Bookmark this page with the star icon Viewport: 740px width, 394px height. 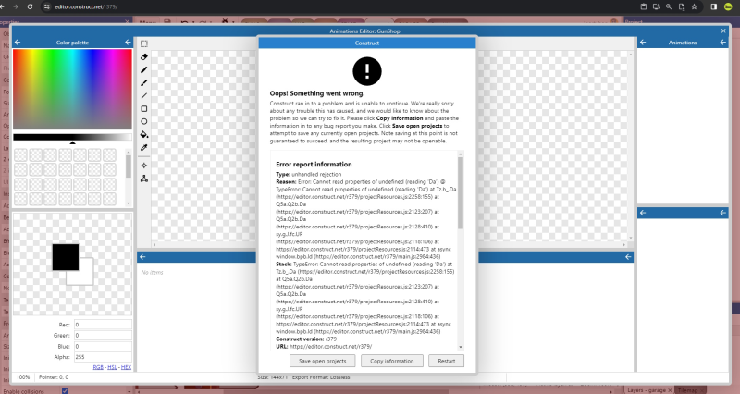695,6
